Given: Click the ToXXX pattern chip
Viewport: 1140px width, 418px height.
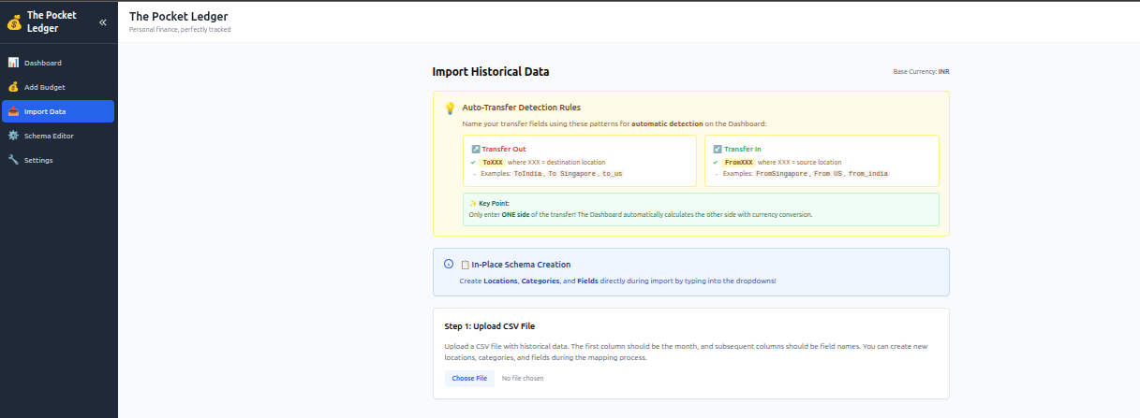Looking at the screenshot, I should 493,162.
